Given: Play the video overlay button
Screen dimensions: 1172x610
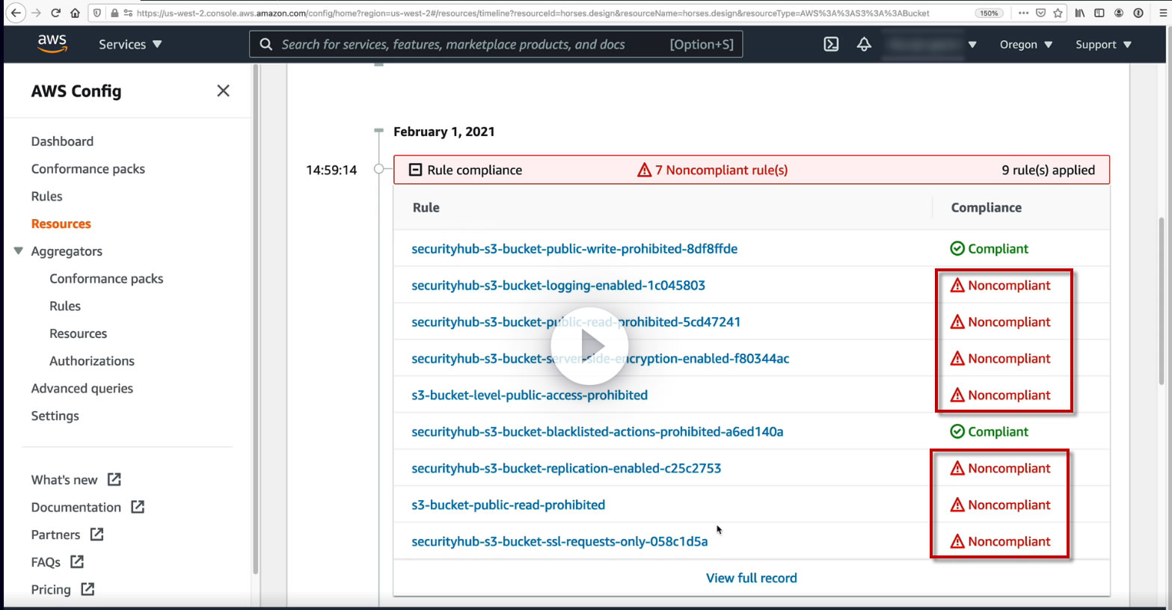Looking at the screenshot, I should coord(589,345).
